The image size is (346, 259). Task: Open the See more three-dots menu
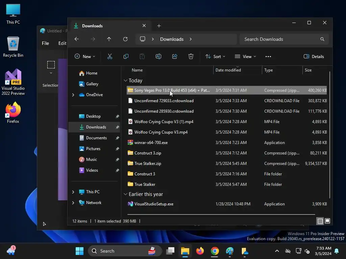[268, 57]
